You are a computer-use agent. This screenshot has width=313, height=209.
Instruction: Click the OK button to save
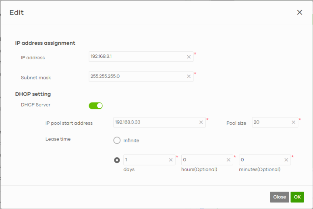pos(297,197)
